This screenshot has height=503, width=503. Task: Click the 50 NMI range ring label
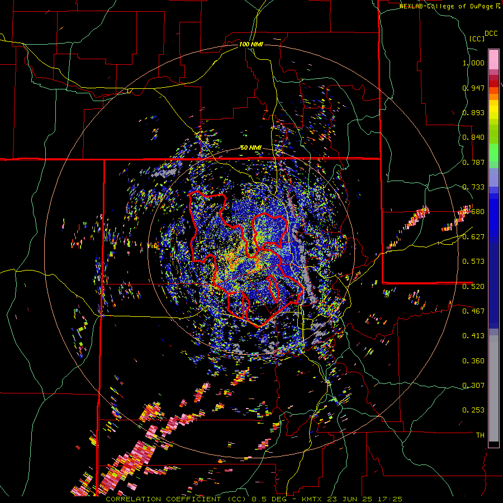251,148
